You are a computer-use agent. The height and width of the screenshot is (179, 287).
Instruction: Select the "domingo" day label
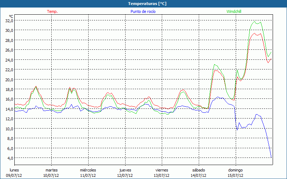tap(235, 170)
